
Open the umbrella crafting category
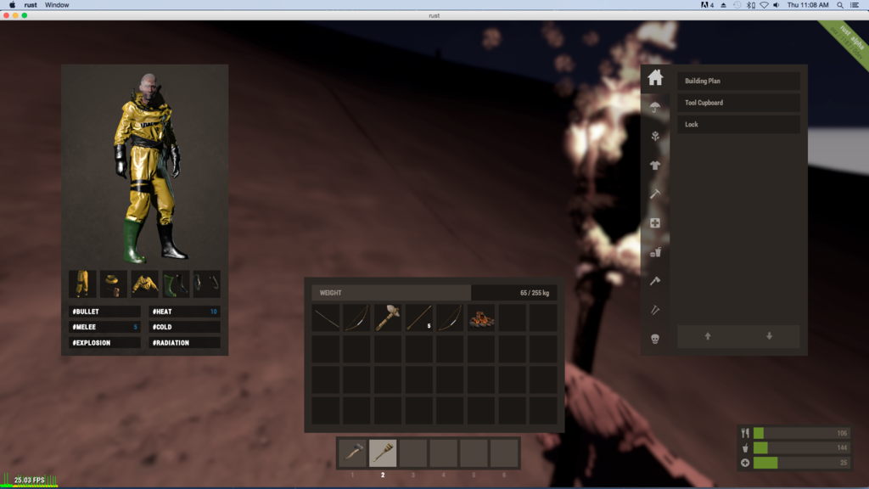(x=655, y=107)
